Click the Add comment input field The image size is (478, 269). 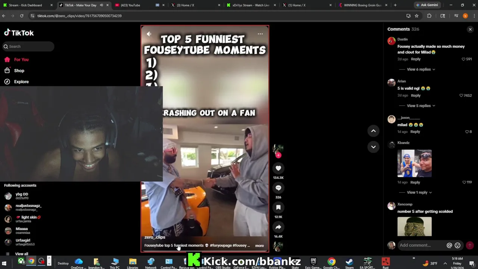click(421, 245)
